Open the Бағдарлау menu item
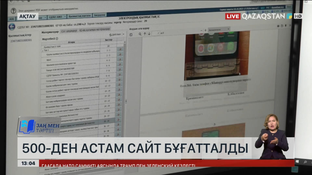The image size is (312, 175). pyautogui.click(x=99, y=15)
